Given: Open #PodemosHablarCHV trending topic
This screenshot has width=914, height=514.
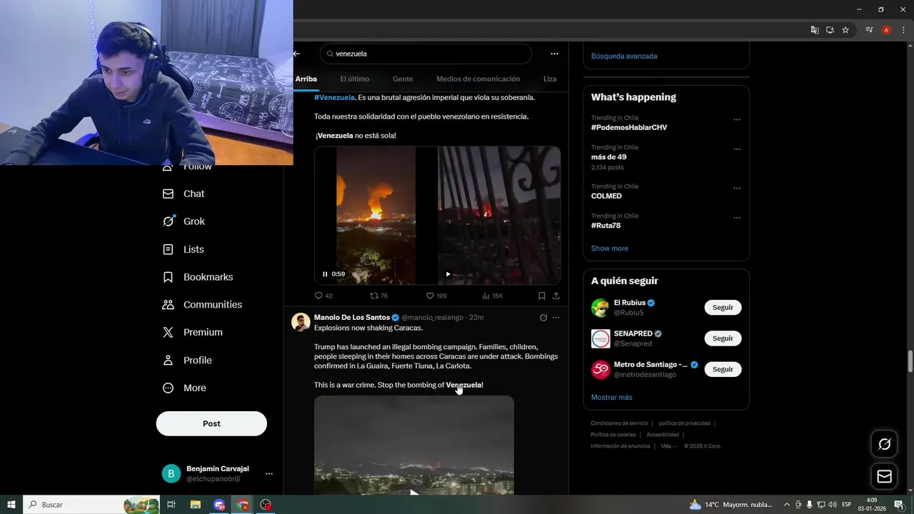Looking at the screenshot, I should point(629,127).
